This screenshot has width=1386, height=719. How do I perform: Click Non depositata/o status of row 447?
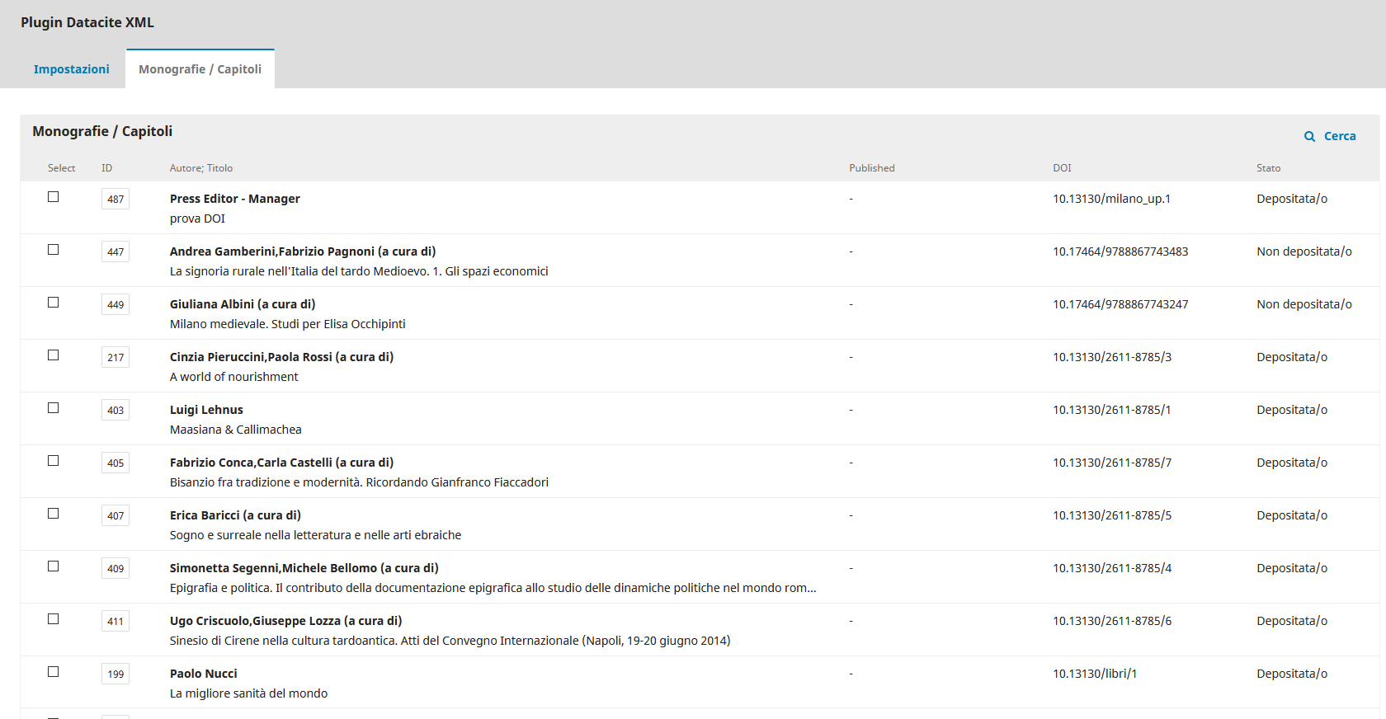[x=1304, y=251]
